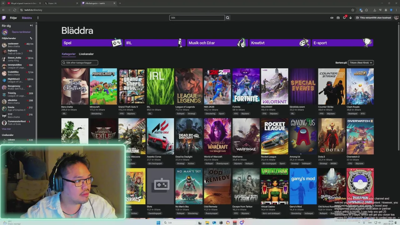Select the Kategorier tab
The width and height of the screenshot is (400, 225).
[x=69, y=54]
